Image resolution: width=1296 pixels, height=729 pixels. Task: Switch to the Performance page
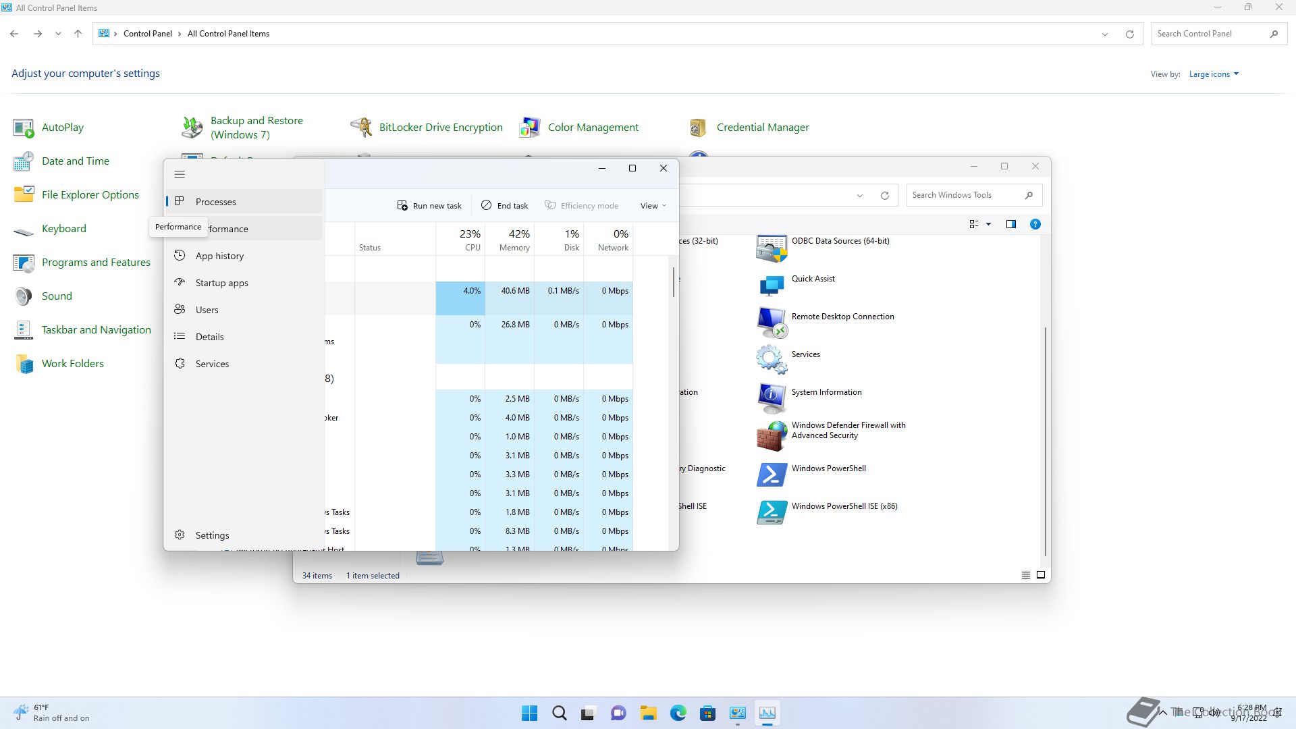(244, 229)
